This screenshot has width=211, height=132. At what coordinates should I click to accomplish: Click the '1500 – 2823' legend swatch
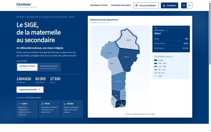pos(156,63)
